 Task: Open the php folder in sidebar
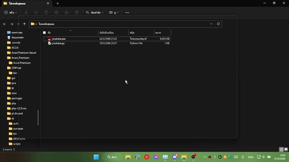12,103
